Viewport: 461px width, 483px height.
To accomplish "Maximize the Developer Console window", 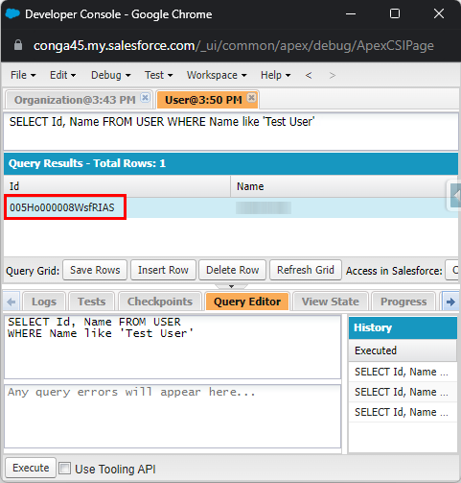I will click(x=395, y=13).
